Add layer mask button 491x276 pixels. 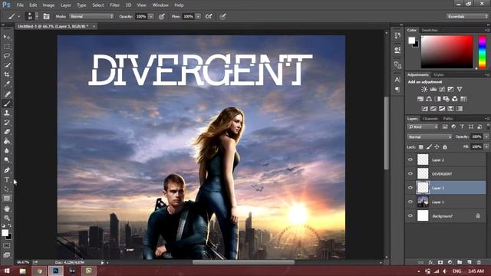440,262
